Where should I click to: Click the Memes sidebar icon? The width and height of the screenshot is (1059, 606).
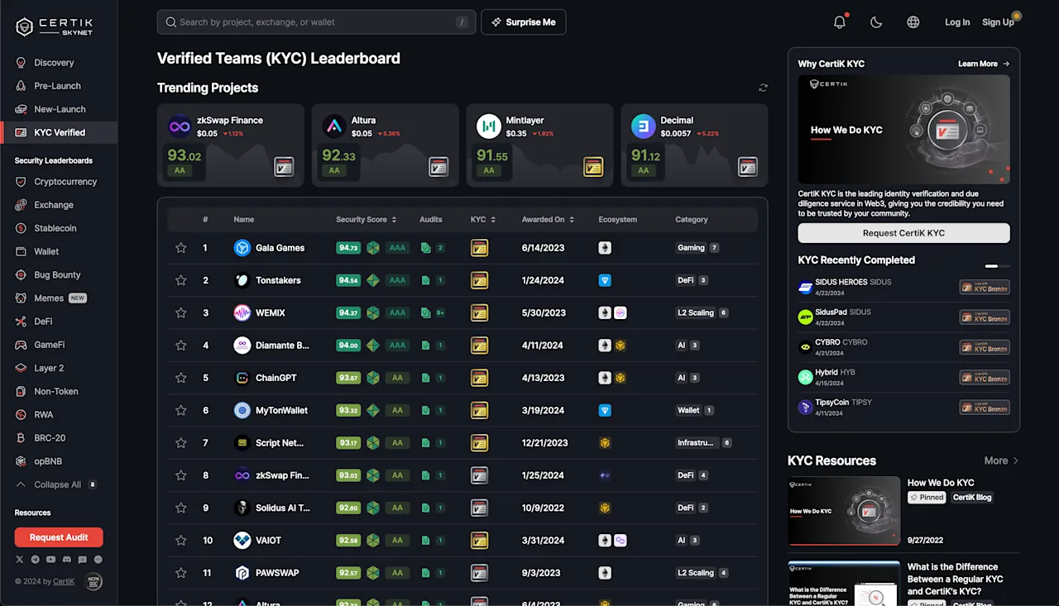click(x=21, y=298)
